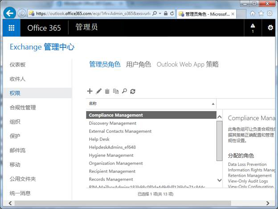Delete the selected role group with trash icon

pyautogui.click(x=107, y=91)
